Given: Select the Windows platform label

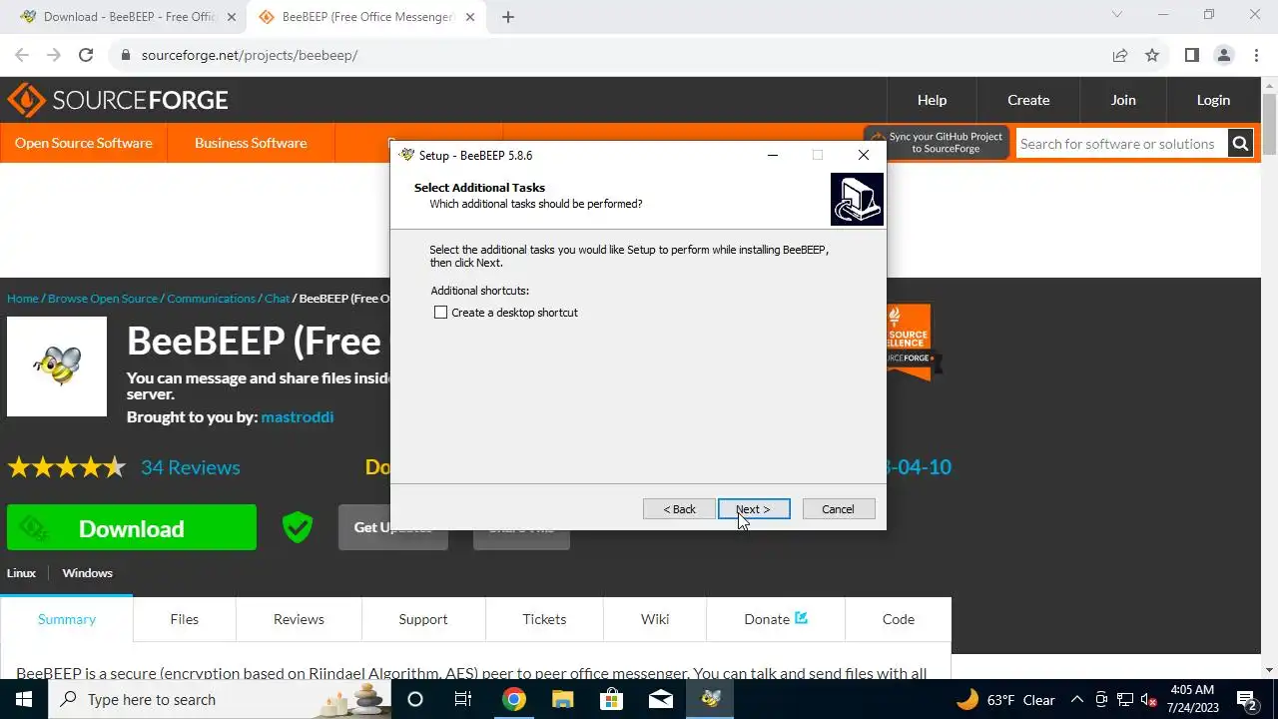Looking at the screenshot, I should [87, 573].
